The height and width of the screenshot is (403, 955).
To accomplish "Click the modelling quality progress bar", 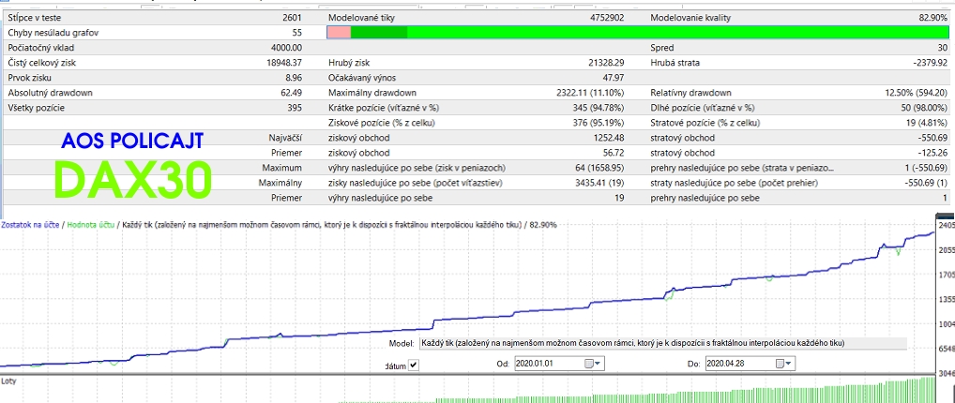I will 637,32.
